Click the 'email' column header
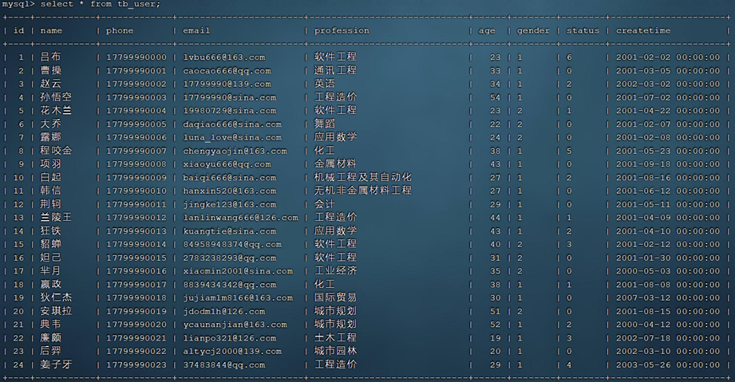The image size is (735, 382). click(x=196, y=31)
